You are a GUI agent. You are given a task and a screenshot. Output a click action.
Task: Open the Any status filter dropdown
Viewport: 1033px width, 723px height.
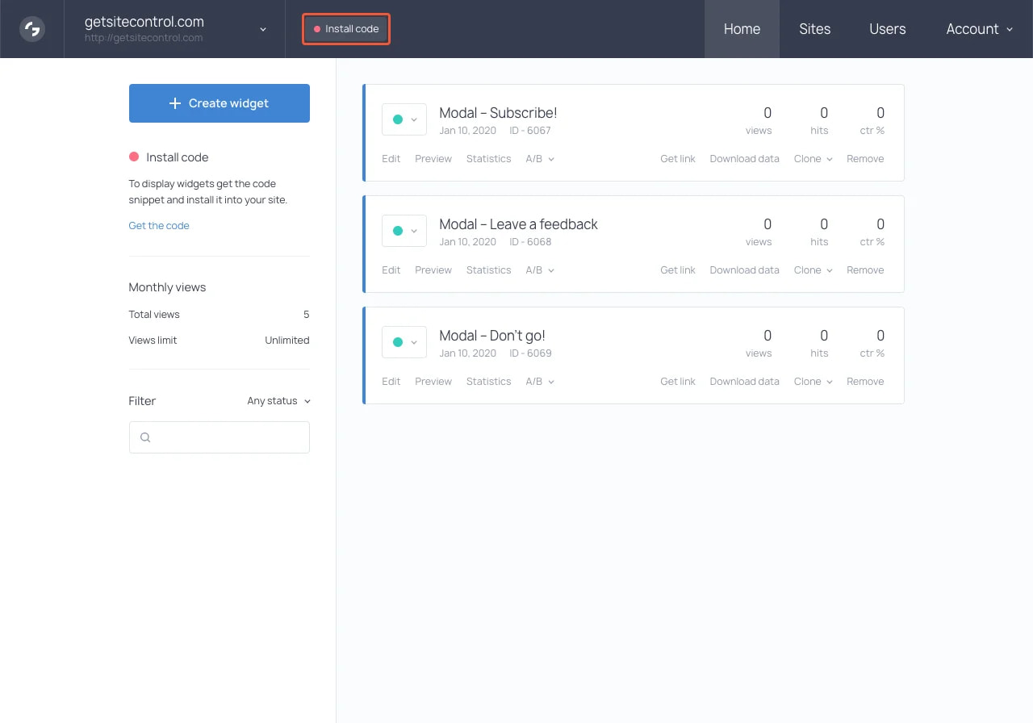click(x=279, y=401)
